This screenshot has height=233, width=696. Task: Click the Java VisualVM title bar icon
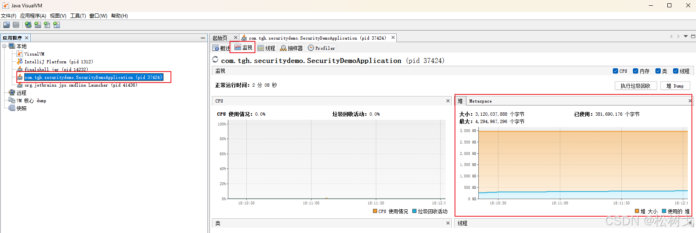(6, 5)
